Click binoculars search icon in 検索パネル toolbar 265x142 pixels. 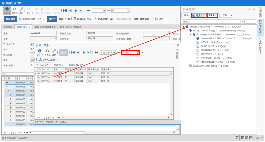point(96,53)
